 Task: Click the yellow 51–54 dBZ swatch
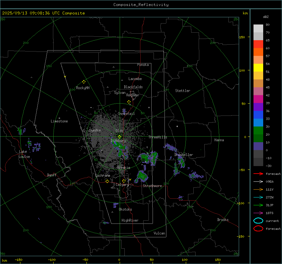pyautogui.click(x=258, y=68)
